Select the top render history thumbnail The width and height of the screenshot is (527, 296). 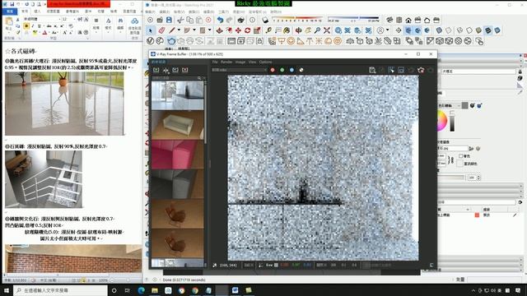point(178,95)
